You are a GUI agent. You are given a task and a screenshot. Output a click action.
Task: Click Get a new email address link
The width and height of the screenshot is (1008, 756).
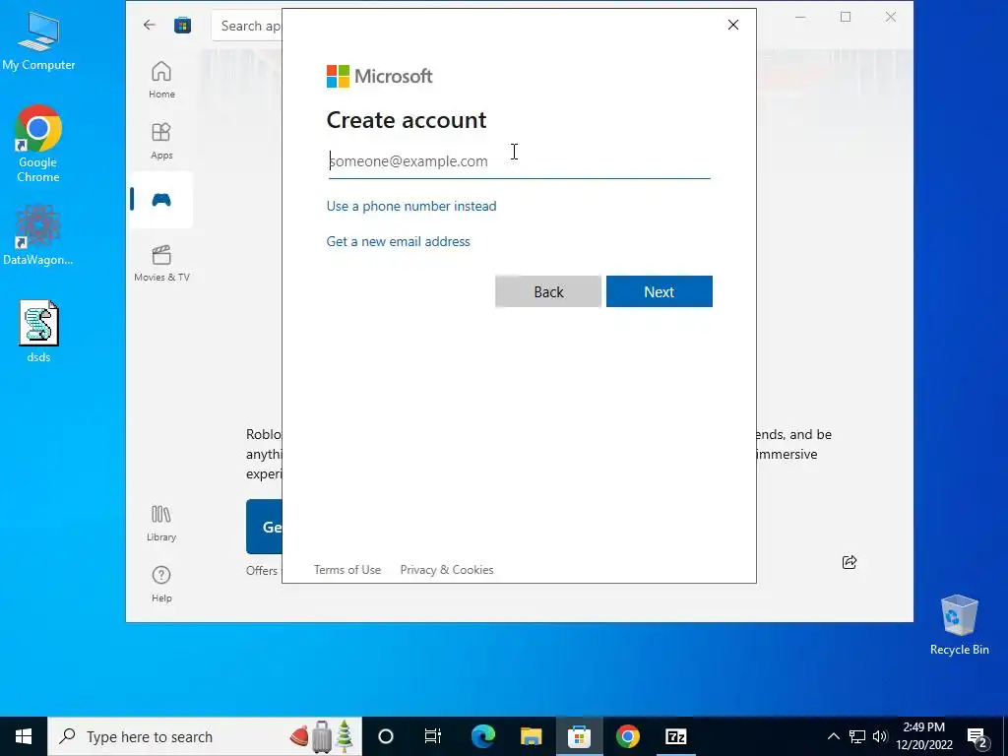[398, 242]
